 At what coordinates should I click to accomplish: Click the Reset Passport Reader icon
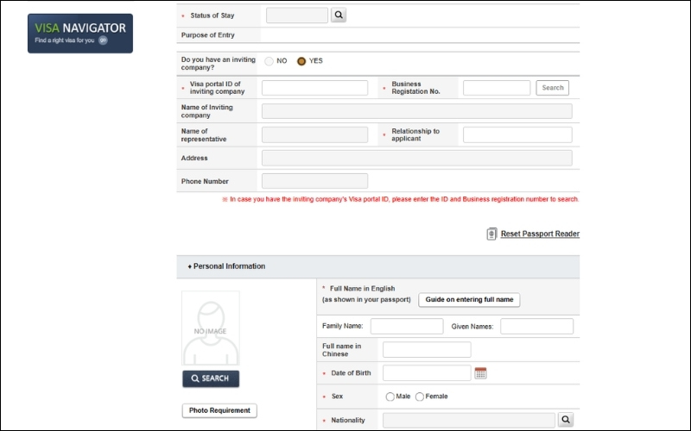pos(491,234)
